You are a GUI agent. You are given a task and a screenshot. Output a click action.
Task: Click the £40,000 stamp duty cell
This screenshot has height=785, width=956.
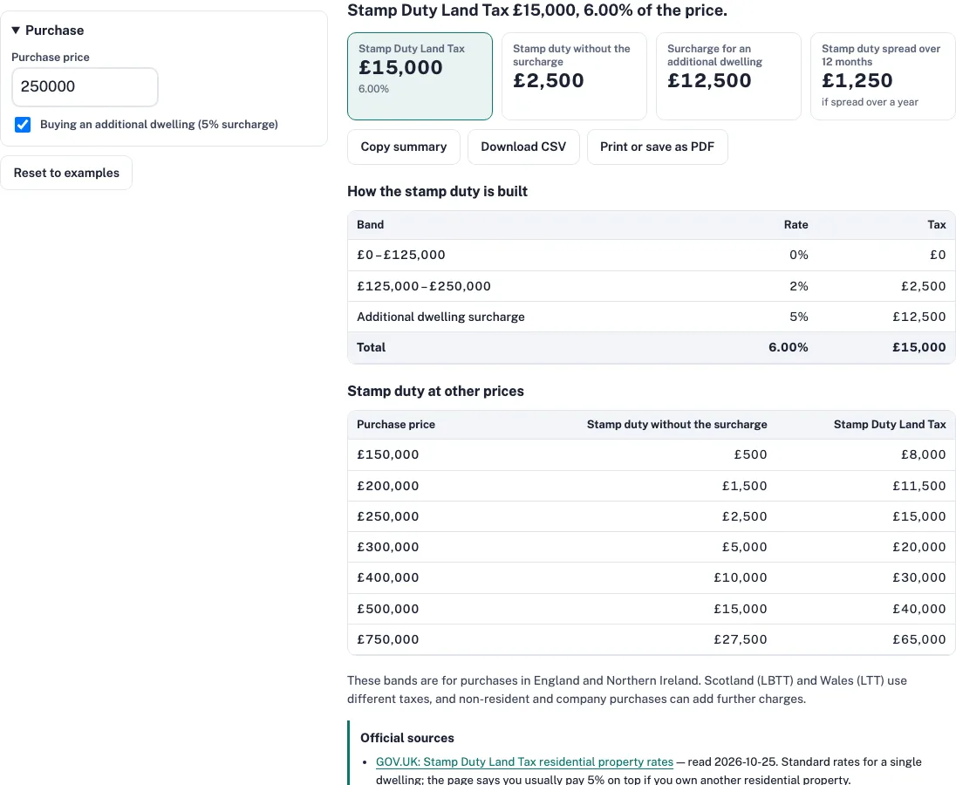pyautogui.click(x=918, y=609)
